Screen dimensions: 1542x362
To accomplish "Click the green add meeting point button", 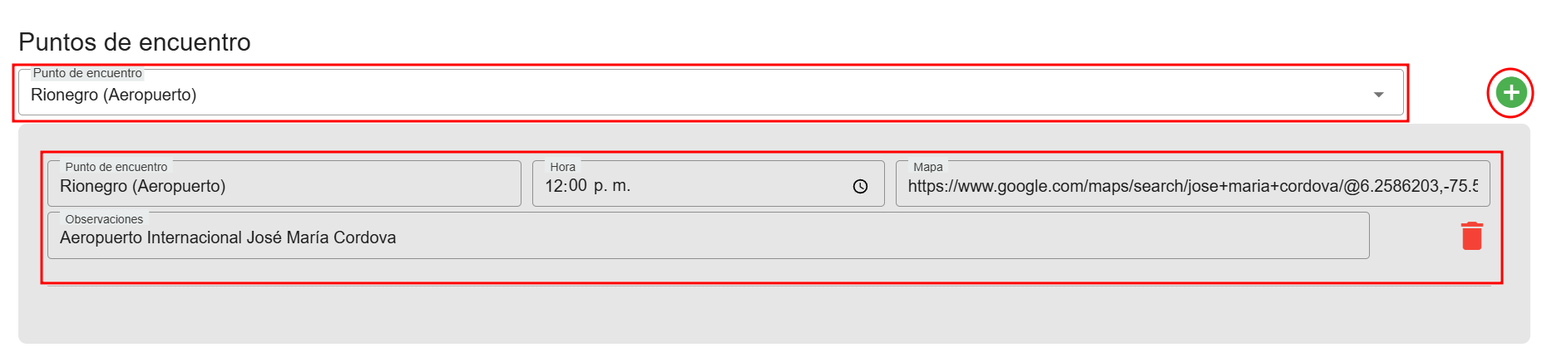I will coord(1510,92).
